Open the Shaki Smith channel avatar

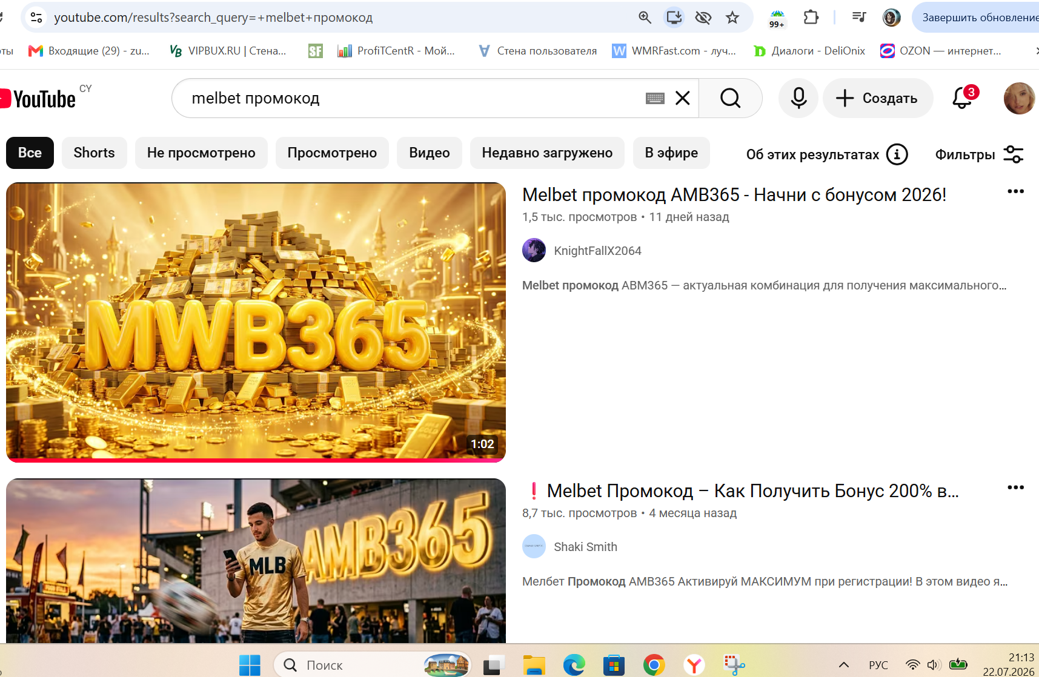click(x=534, y=547)
